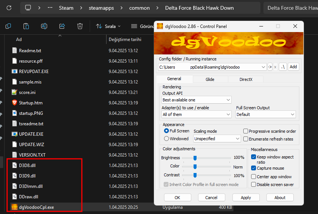Viewport: 318px width, 214px height.
Task: Sort by Değiştirme tarihi column header
Action: [x=125, y=40]
